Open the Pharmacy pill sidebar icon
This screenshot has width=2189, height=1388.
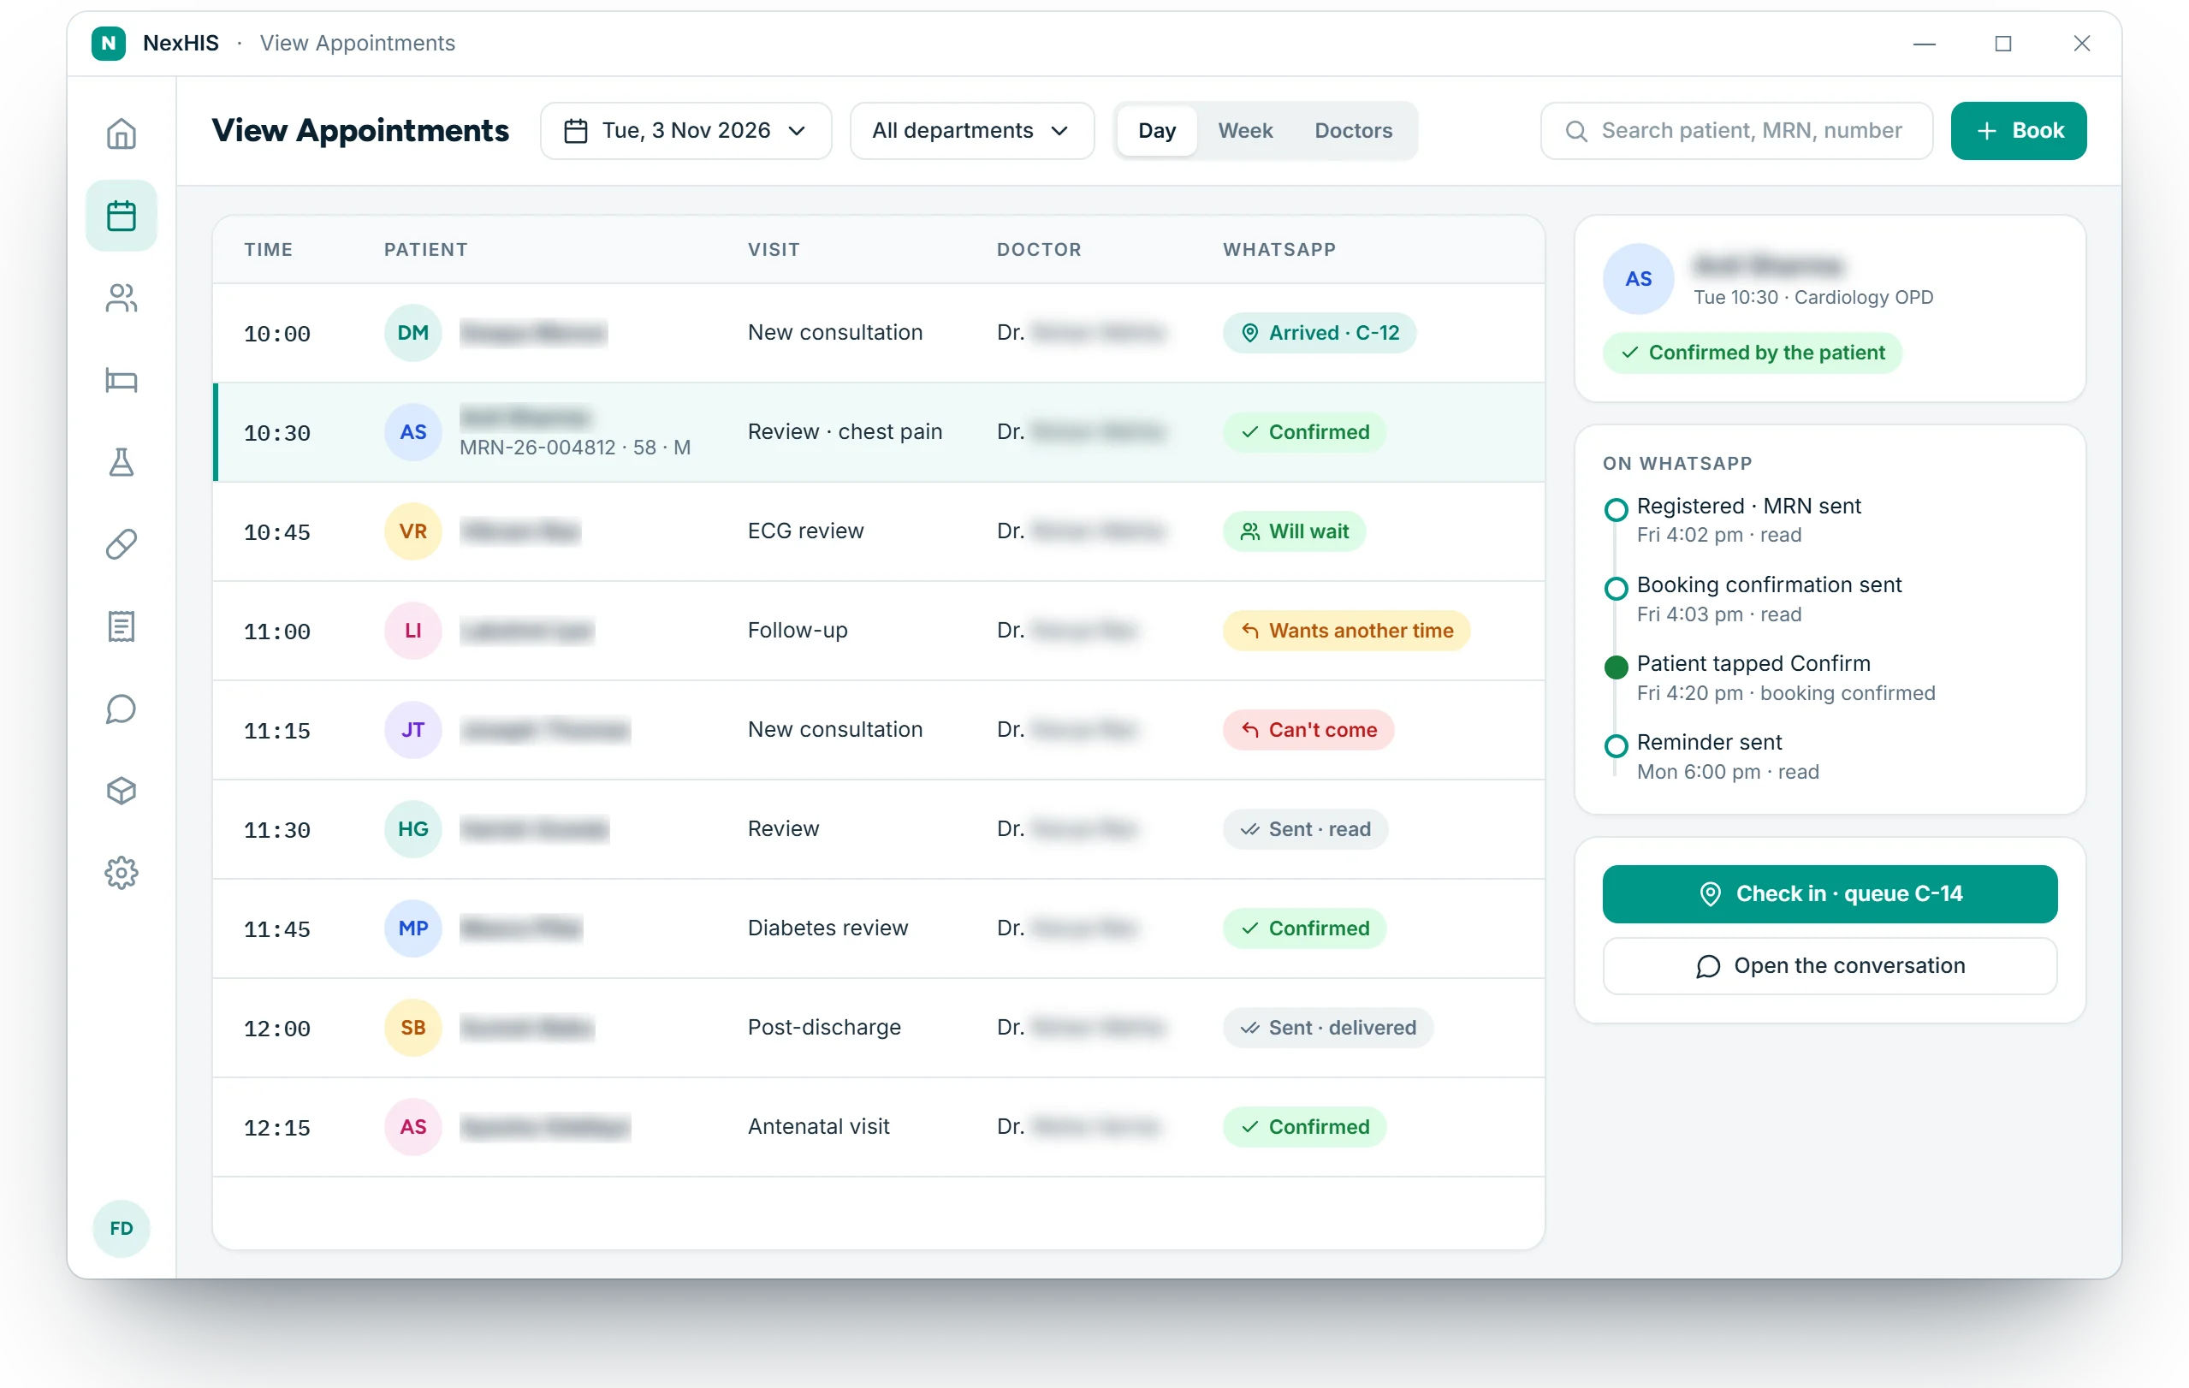pyautogui.click(x=121, y=543)
